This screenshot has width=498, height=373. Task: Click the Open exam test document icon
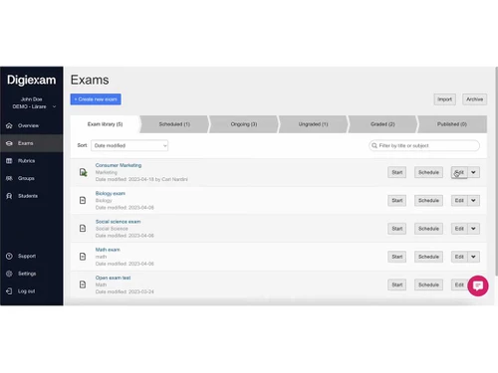[83, 284]
